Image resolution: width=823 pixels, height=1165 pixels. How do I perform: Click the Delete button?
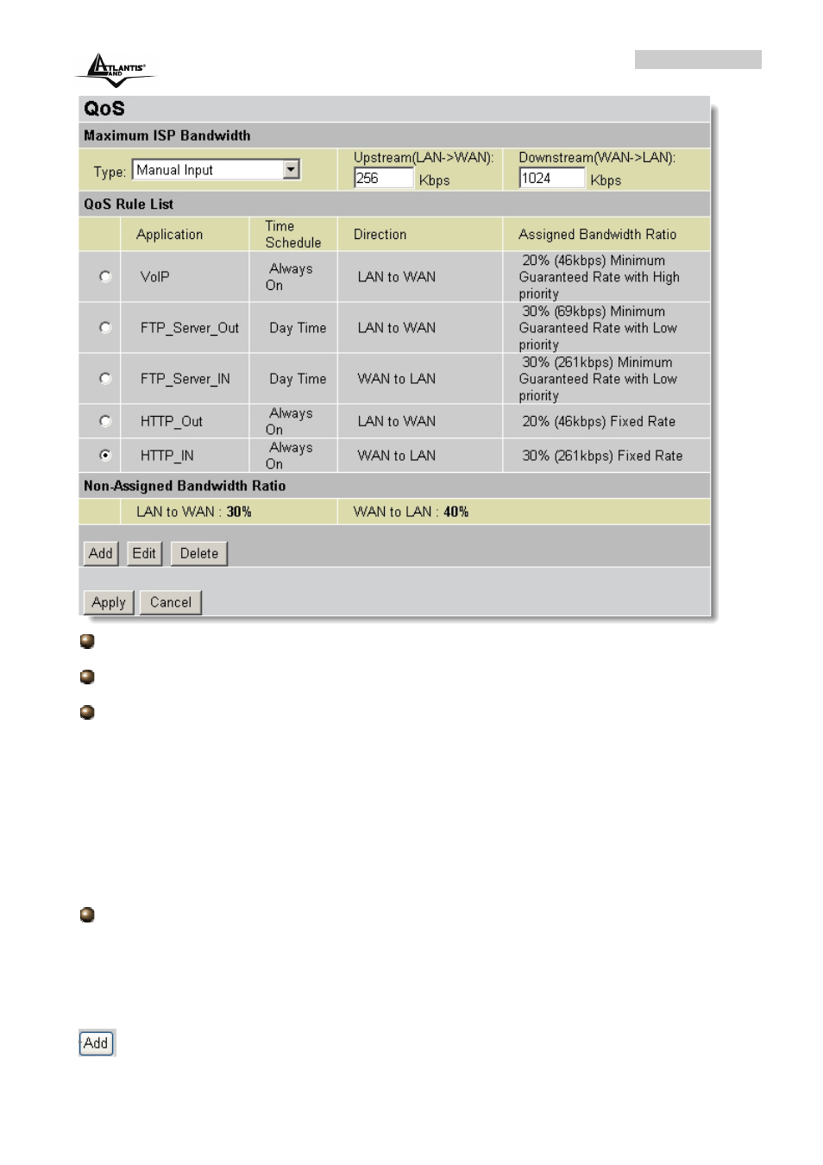pos(199,553)
